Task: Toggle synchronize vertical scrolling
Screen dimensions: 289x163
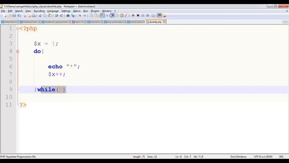Action: coord(91,16)
